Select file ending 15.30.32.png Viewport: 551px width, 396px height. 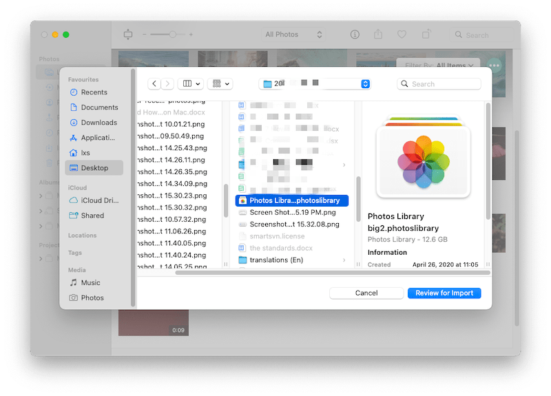click(x=172, y=208)
